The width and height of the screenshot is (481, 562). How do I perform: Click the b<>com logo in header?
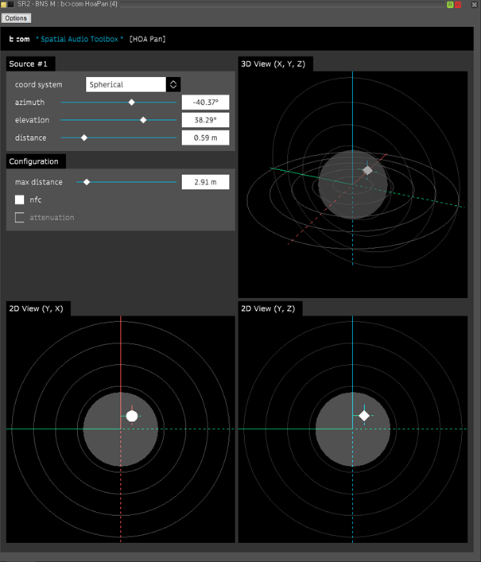[x=20, y=39]
